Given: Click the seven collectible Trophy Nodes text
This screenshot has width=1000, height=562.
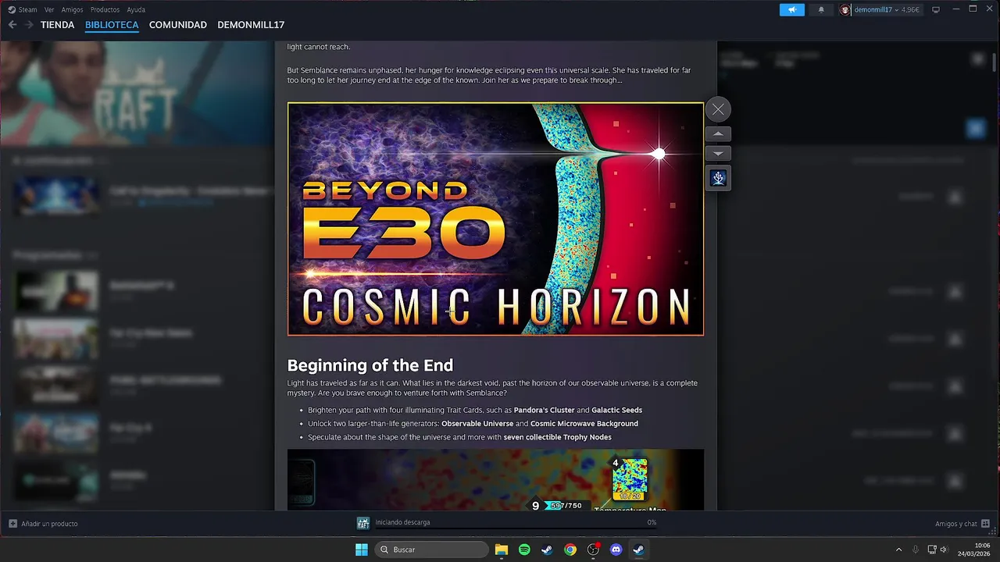Looking at the screenshot, I should pos(557,437).
